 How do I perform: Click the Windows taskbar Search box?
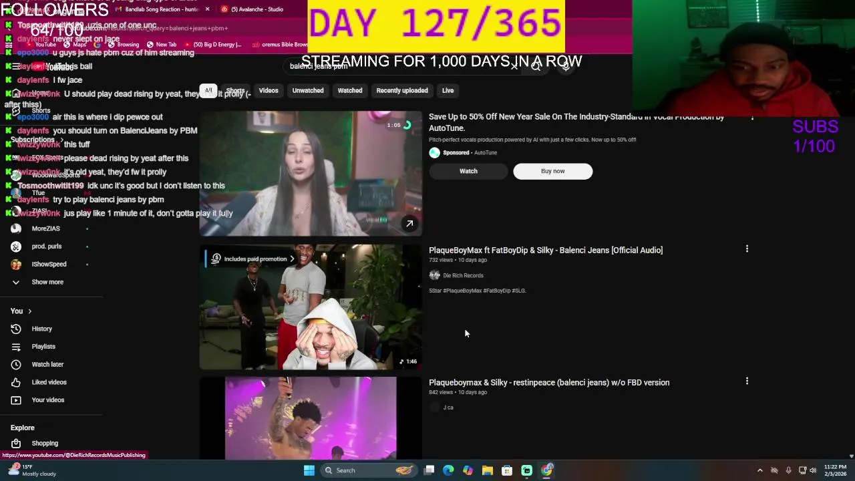pyautogui.click(x=367, y=470)
